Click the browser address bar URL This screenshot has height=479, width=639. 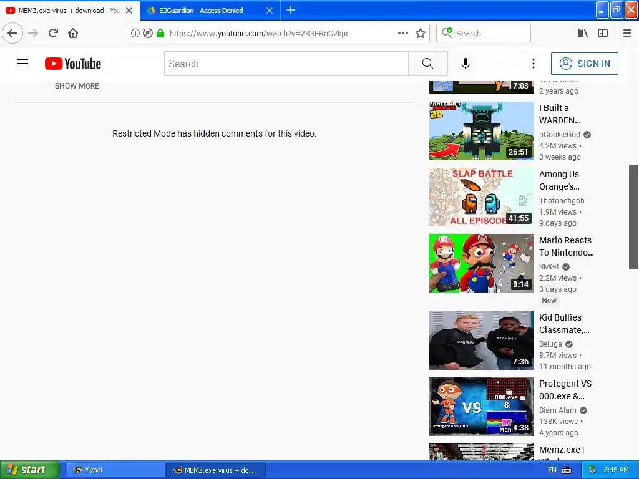click(259, 34)
